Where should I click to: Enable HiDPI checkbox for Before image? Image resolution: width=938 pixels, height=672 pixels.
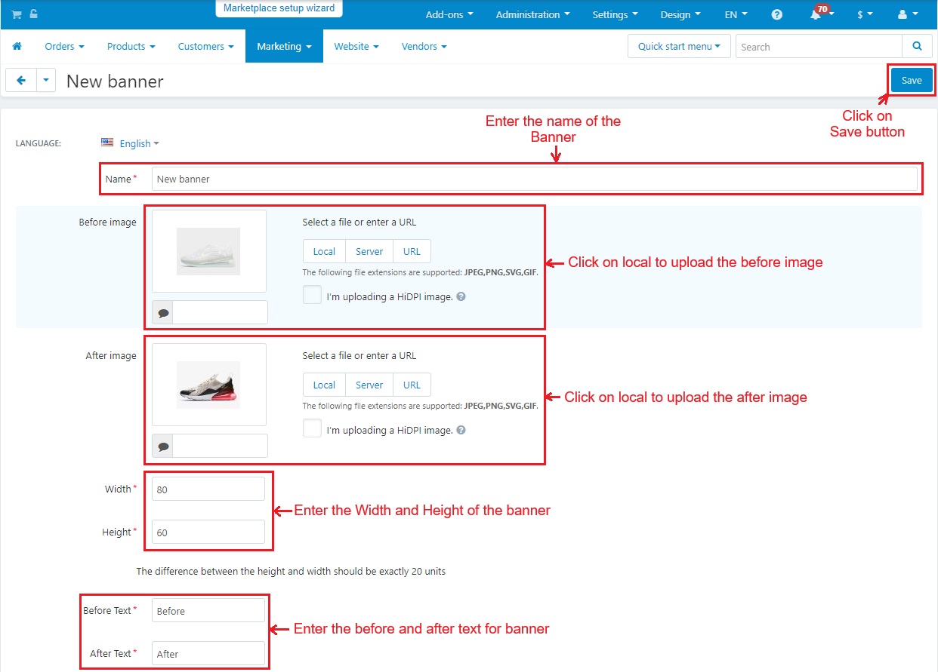pyautogui.click(x=312, y=295)
